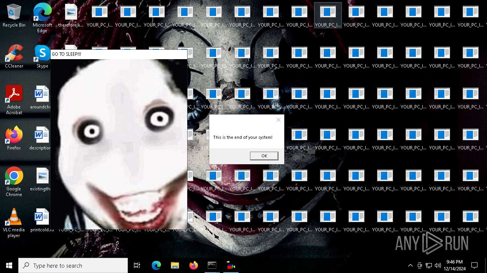Screen dimensions: 487x273
Task: Click the creepy face image in GO TO SLEEP window
Action: pyautogui.click(x=119, y=144)
